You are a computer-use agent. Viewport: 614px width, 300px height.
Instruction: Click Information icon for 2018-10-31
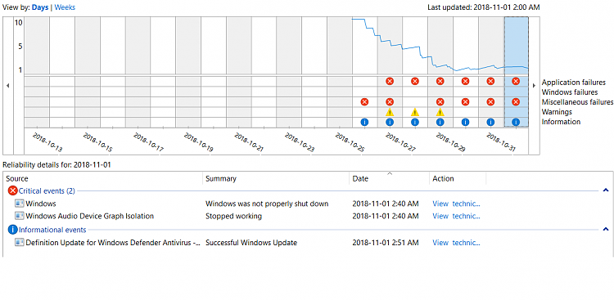(x=490, y=122)
